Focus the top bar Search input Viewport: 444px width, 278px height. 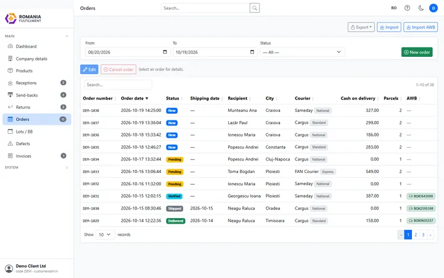[x=205, y=8]
